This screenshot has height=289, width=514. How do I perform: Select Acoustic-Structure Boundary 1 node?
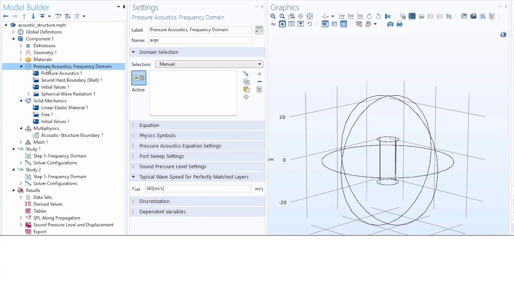click(71, 135)
